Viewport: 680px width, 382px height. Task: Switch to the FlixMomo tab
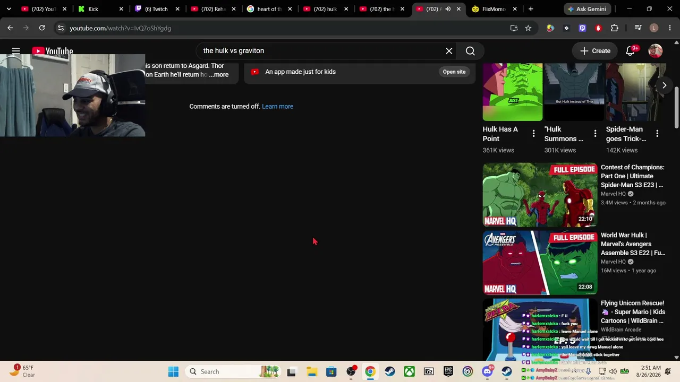click(494, 9)
